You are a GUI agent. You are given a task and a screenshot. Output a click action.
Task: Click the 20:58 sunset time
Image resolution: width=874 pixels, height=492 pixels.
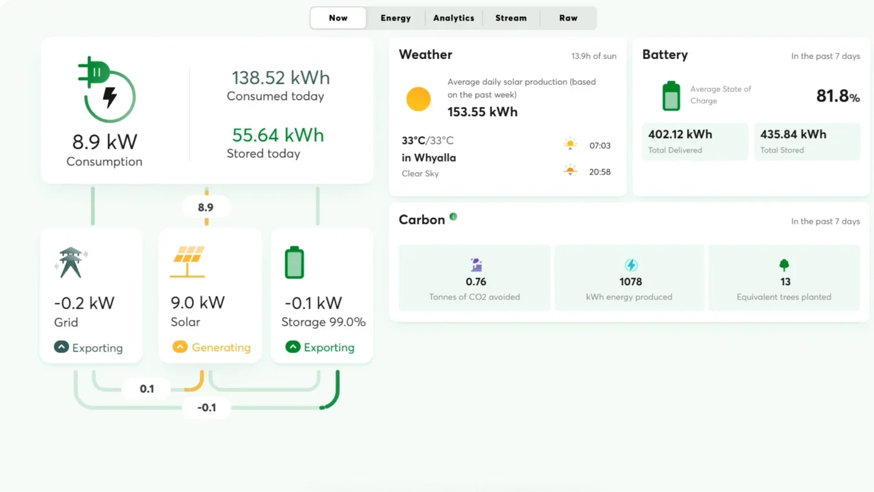coord(600,172)
